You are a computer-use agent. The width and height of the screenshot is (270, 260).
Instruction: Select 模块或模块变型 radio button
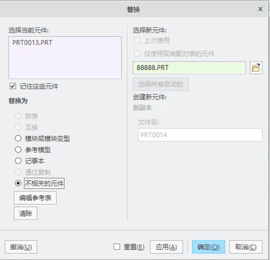point(18,138)
